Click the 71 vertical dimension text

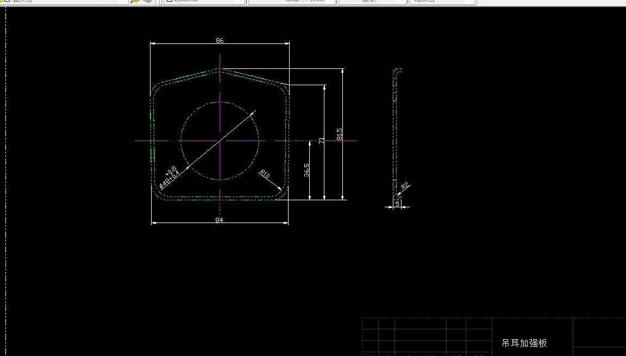[x=321, y=141]
